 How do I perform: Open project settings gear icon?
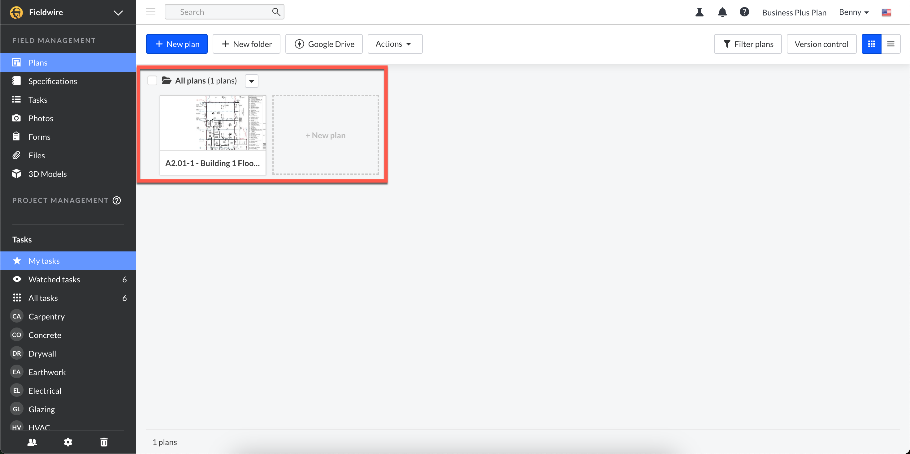(68, 442)
